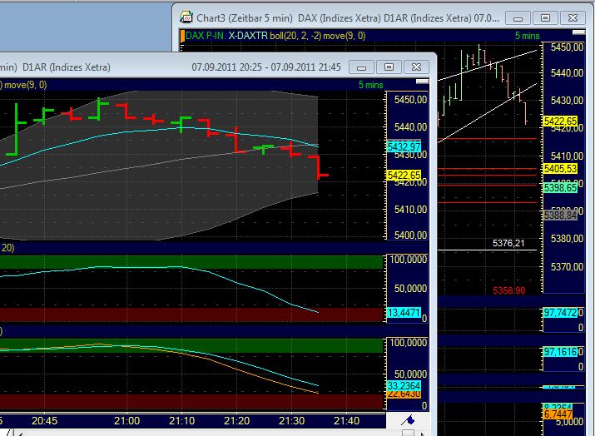The width and height of the screenshot is (595, 436).
Task: Click the gray 5388,84 price tag
Action: click(x=561, y=216)
